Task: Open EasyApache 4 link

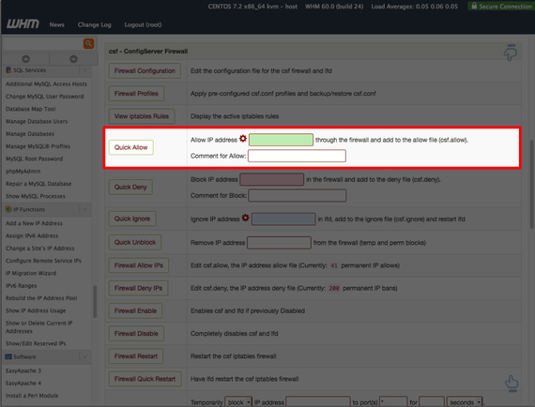Action: click(23, 384)
